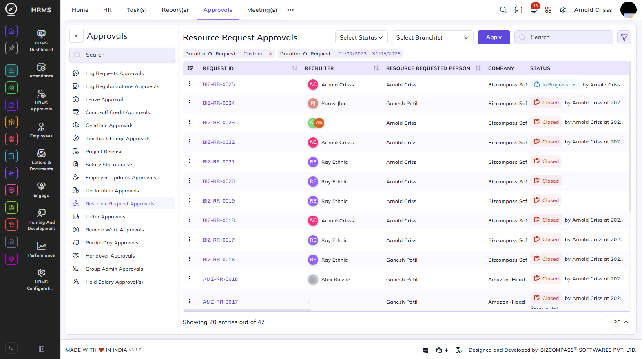Click the back arrow beside Approvals
Screen dimensions: 642x359
(76, 36)
